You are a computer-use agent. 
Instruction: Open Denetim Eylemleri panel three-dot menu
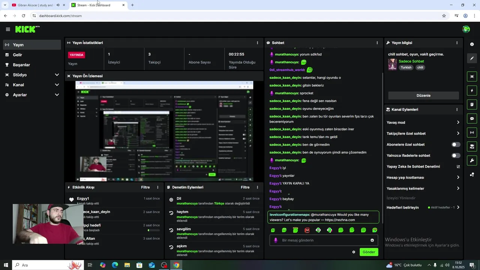(x=257, y=187)
